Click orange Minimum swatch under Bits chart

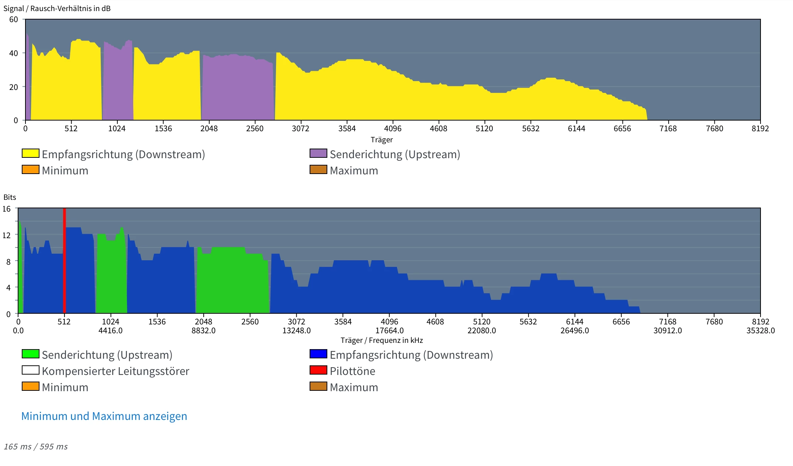(31, 386)
